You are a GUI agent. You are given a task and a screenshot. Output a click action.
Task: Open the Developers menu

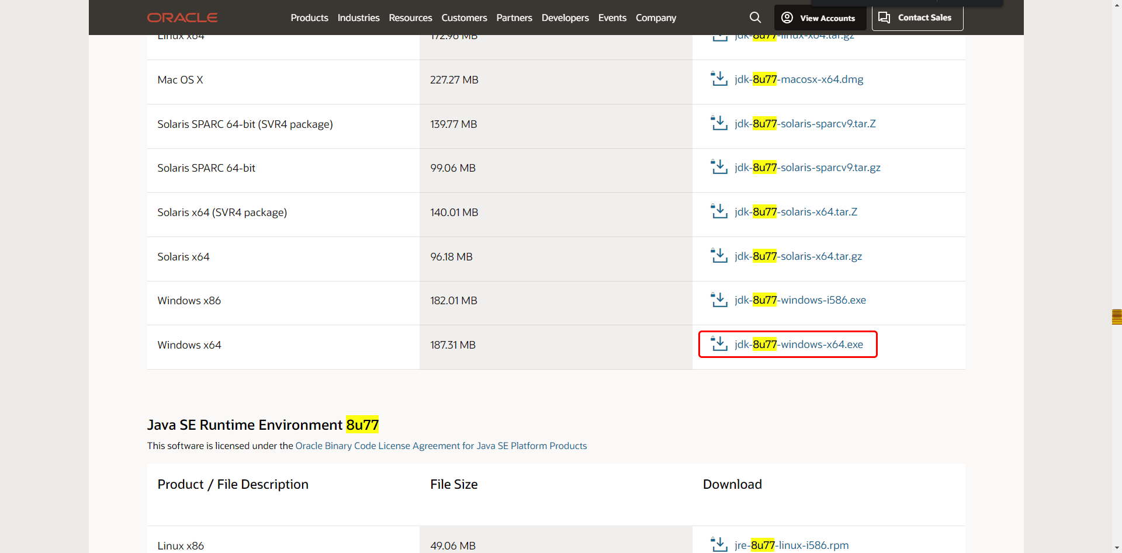pyautogui.click(x=565, y=18)
